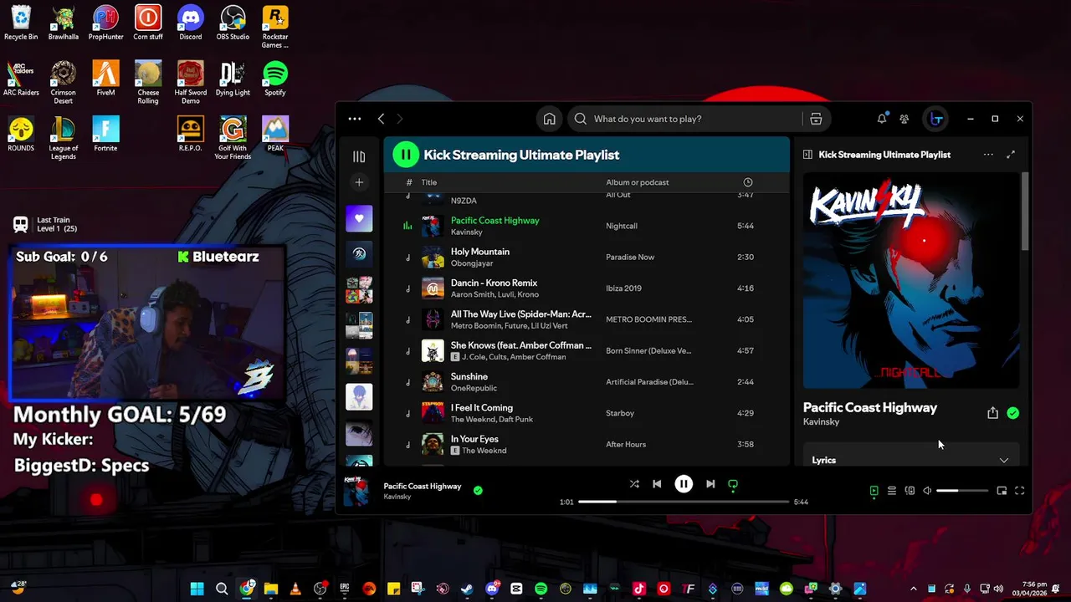The height and width of the screenshot is (602, 1071).
Task: Open Liked Songs in the sidebar
Action: tap(359, 218)
